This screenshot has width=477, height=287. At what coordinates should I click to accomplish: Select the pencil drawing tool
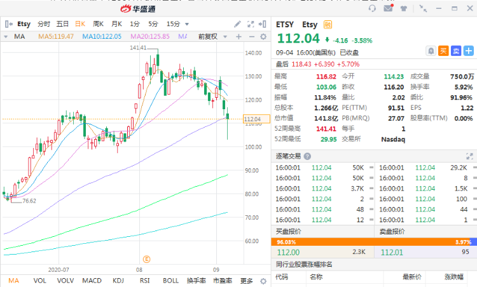click(237, 24)
